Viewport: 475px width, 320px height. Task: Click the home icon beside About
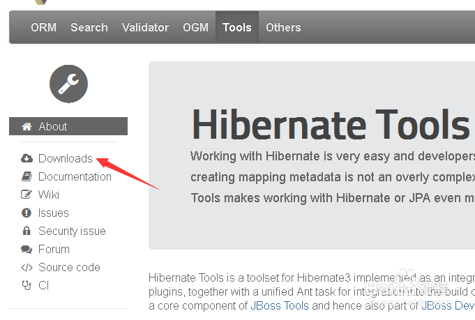coord(27,126)
